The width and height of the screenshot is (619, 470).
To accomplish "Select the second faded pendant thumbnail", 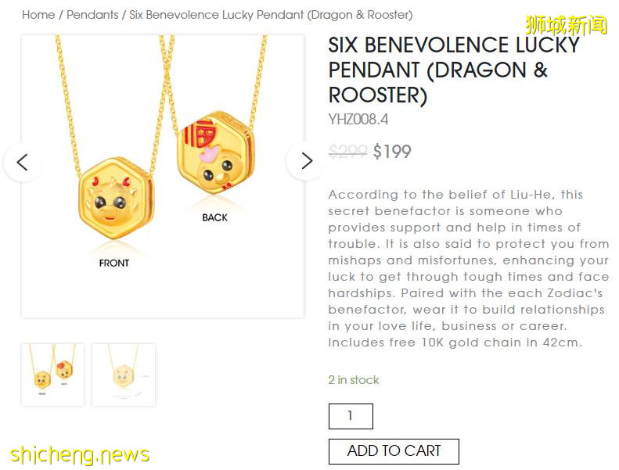I will coord(124,375).
